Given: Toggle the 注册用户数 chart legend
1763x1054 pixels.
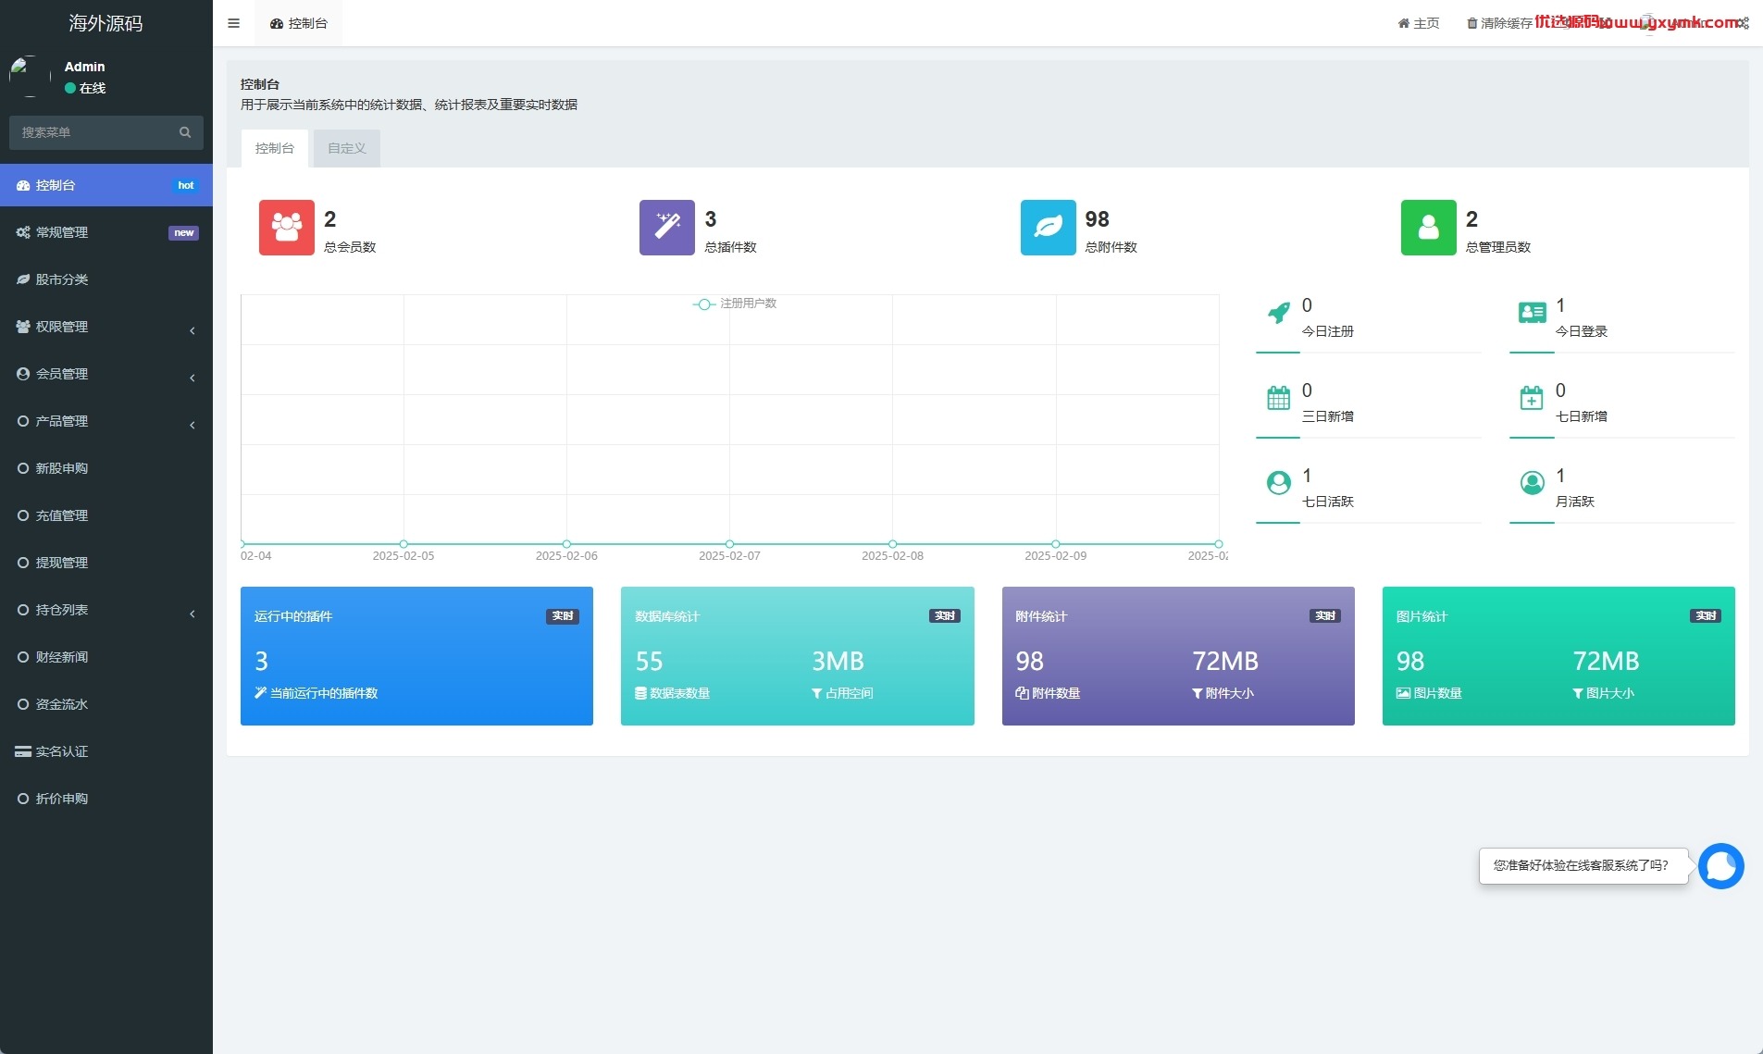Looking at the screenshot, I should click(735, 304).
